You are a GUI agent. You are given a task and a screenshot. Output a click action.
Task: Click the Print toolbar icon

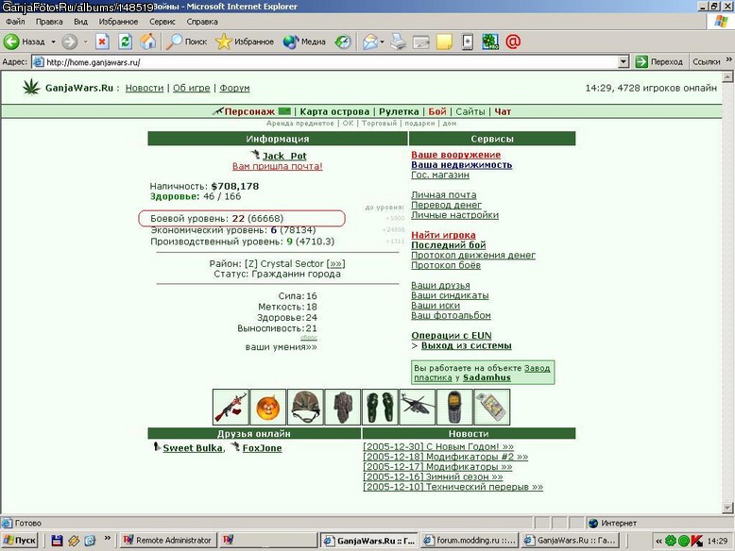coord(399,42)
